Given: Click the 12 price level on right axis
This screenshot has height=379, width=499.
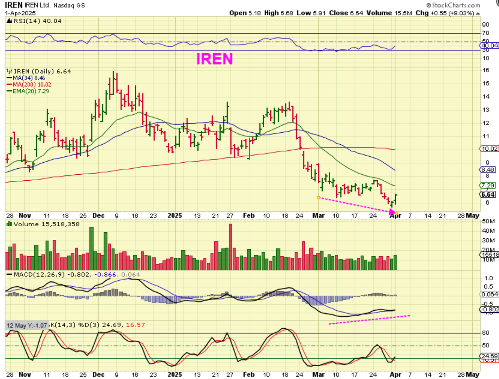Looking at the screenshot, I should (486, 123).
